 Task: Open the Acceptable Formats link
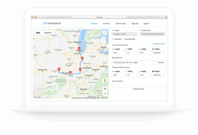point(159,44)
